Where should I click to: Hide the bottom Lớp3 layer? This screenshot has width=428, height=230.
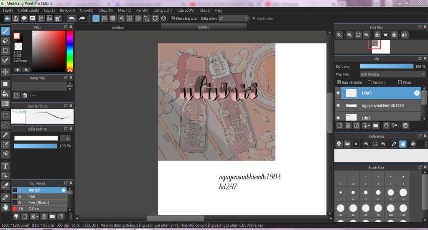pos(338,118)
